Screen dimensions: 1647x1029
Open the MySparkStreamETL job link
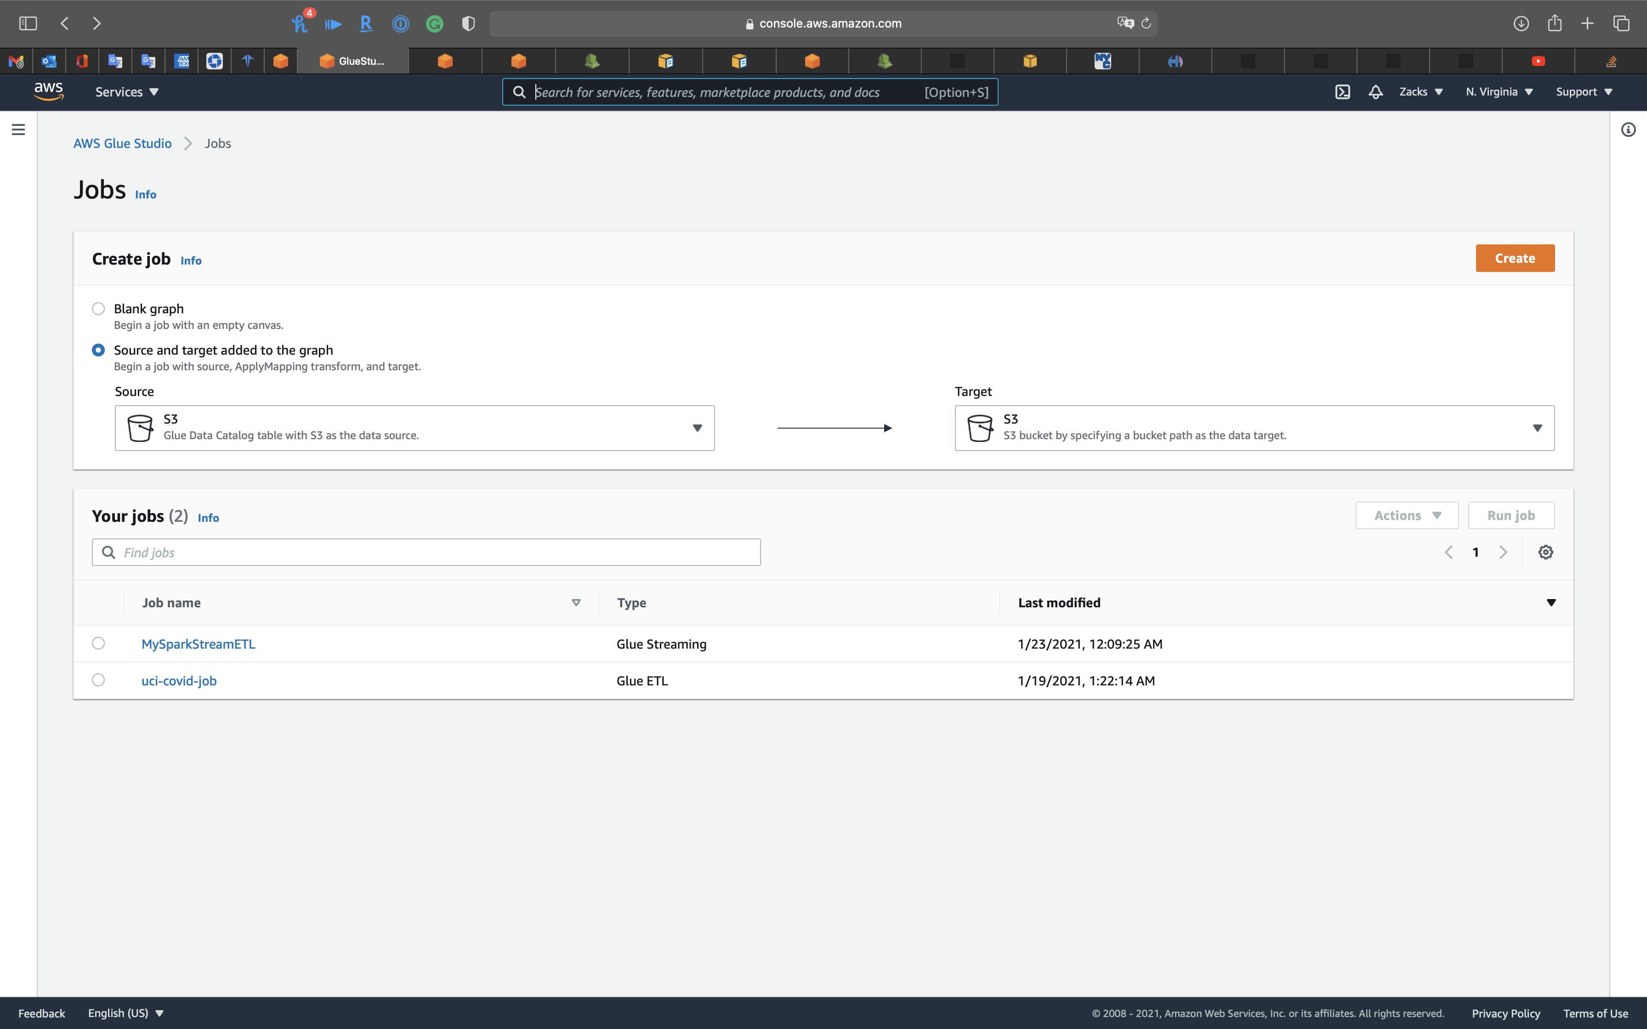[198, 644]
